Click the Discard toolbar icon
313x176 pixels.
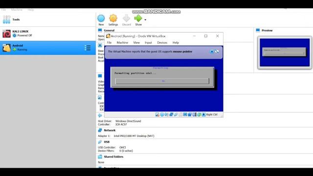[126, 19]
